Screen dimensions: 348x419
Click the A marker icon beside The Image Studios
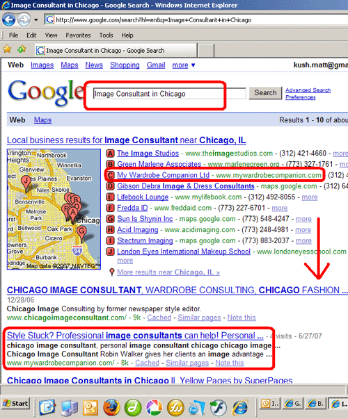[x=110, y=154]
